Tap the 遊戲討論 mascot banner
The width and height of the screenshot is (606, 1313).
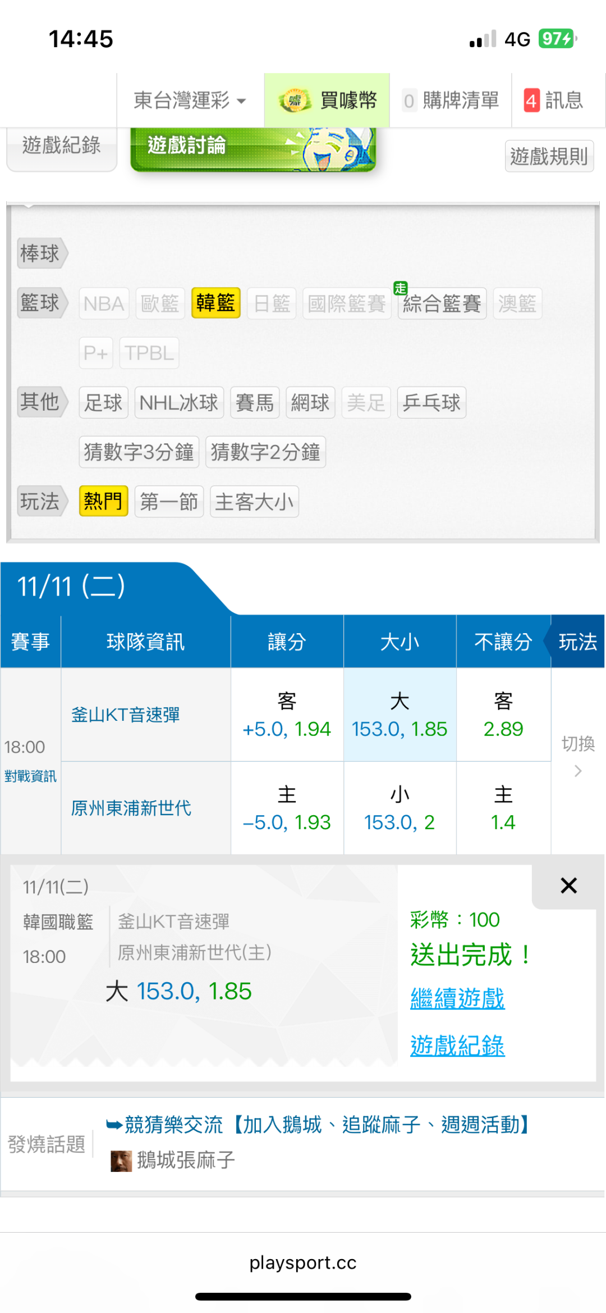pos(253,148)
